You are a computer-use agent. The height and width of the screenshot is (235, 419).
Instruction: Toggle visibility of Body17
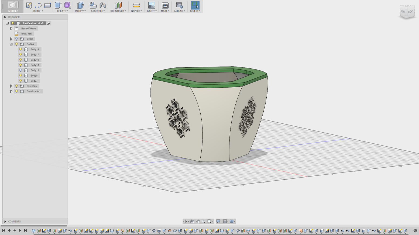click(21, 54)
